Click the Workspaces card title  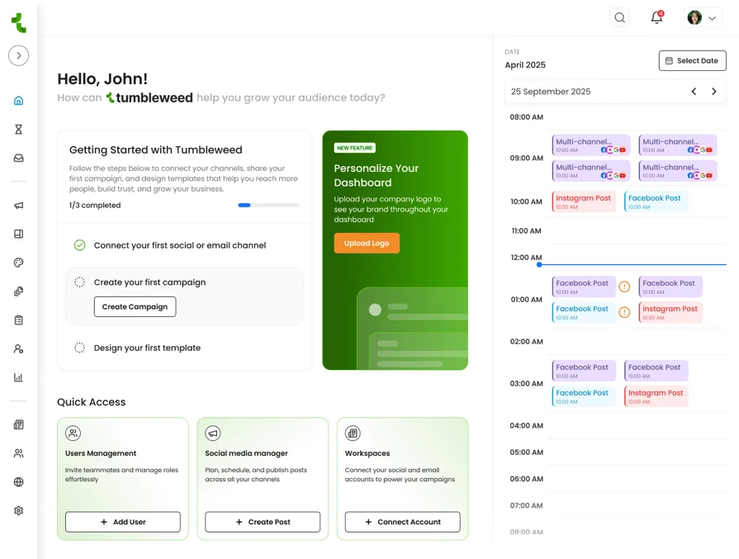(x=367, y=453)
